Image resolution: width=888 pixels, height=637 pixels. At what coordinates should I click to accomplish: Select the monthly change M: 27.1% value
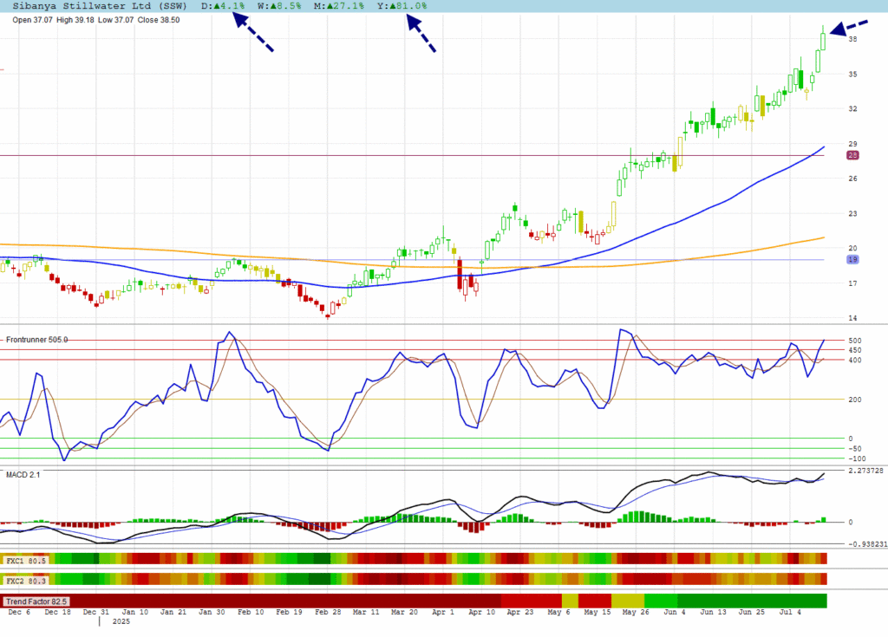pos(339,6)
